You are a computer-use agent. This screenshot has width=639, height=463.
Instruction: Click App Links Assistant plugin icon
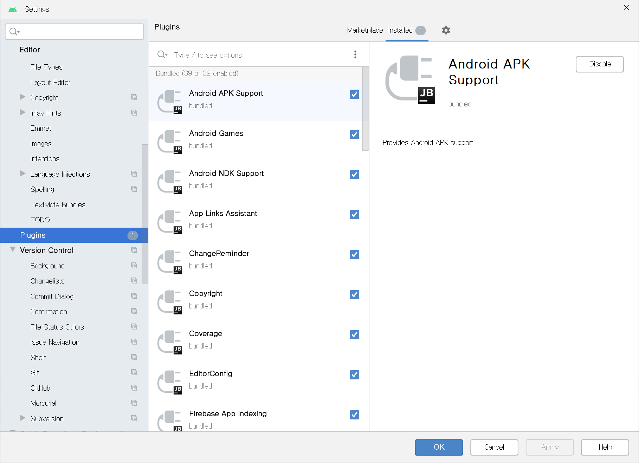[170, 222]
